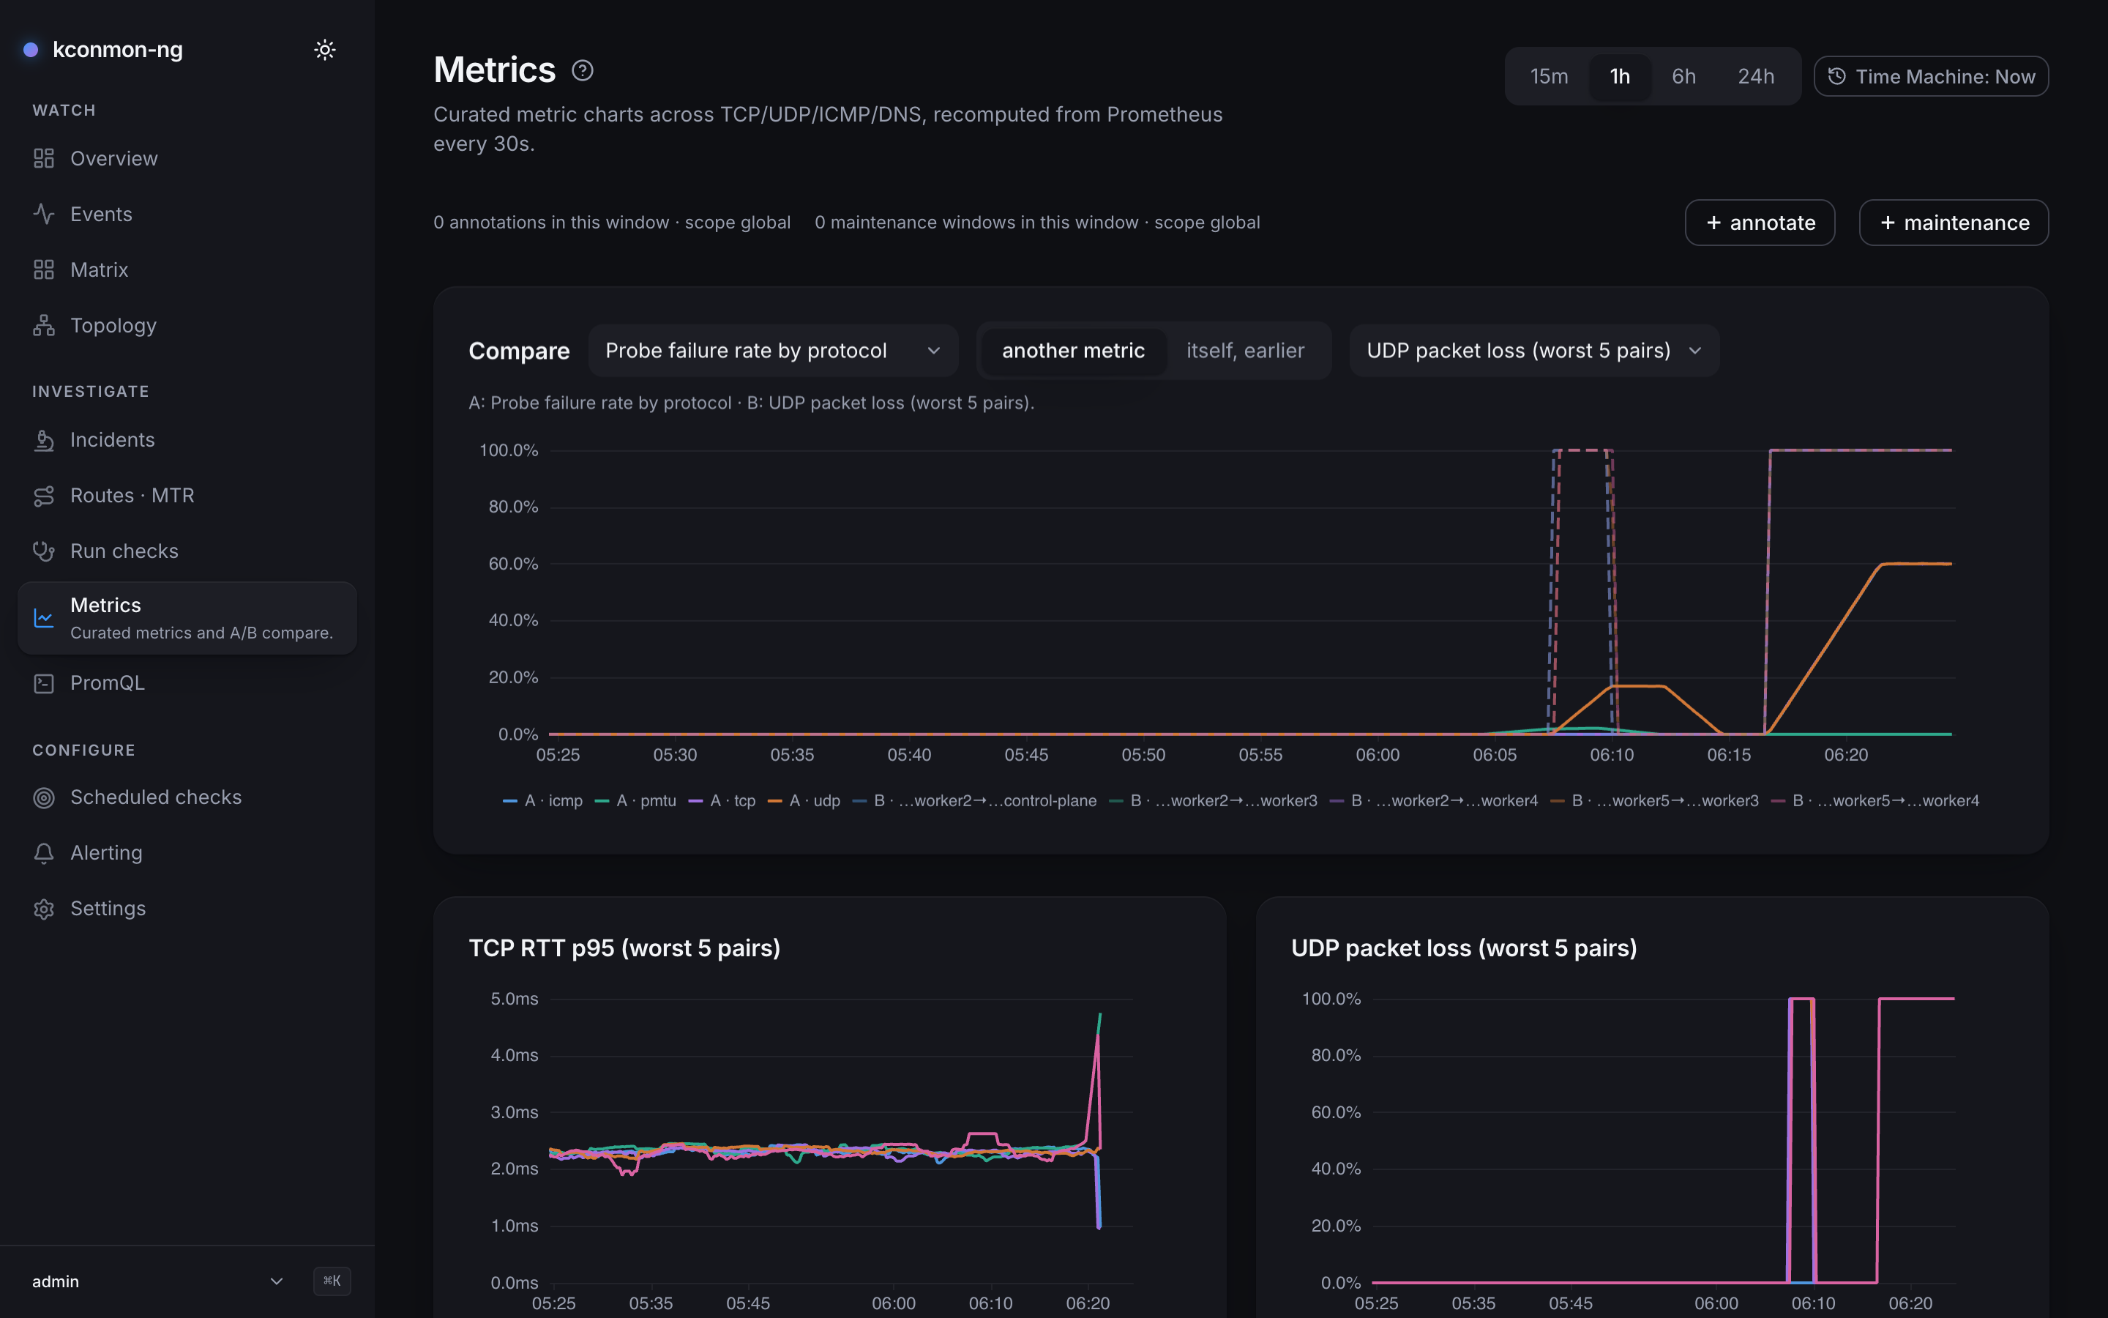
Task: Click the Routes · MTR route icon
Action: click(44, 496)
